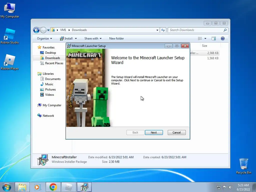
Task: Click the Action Center flag icon
Action: (225, 187)
